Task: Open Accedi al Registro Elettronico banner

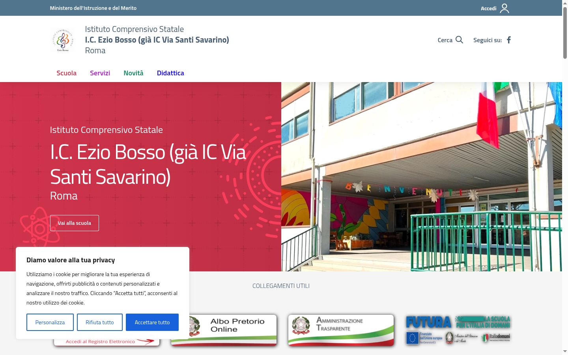Action: (x=106, y=342)
